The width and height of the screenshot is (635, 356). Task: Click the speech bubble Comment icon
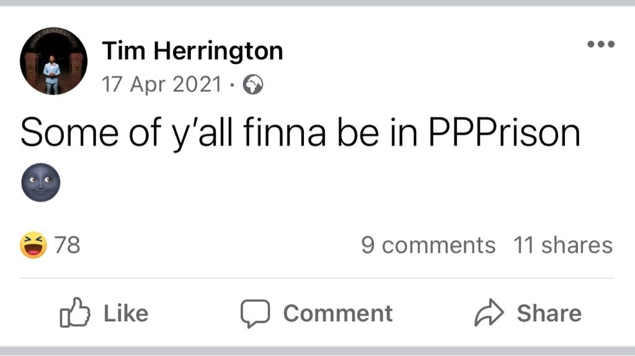pyautogui.click(x=255, y=313)
